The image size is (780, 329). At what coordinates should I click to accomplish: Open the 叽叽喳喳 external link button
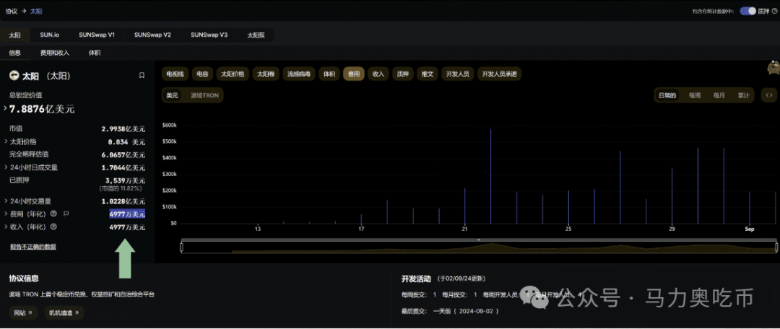(64, 312)
